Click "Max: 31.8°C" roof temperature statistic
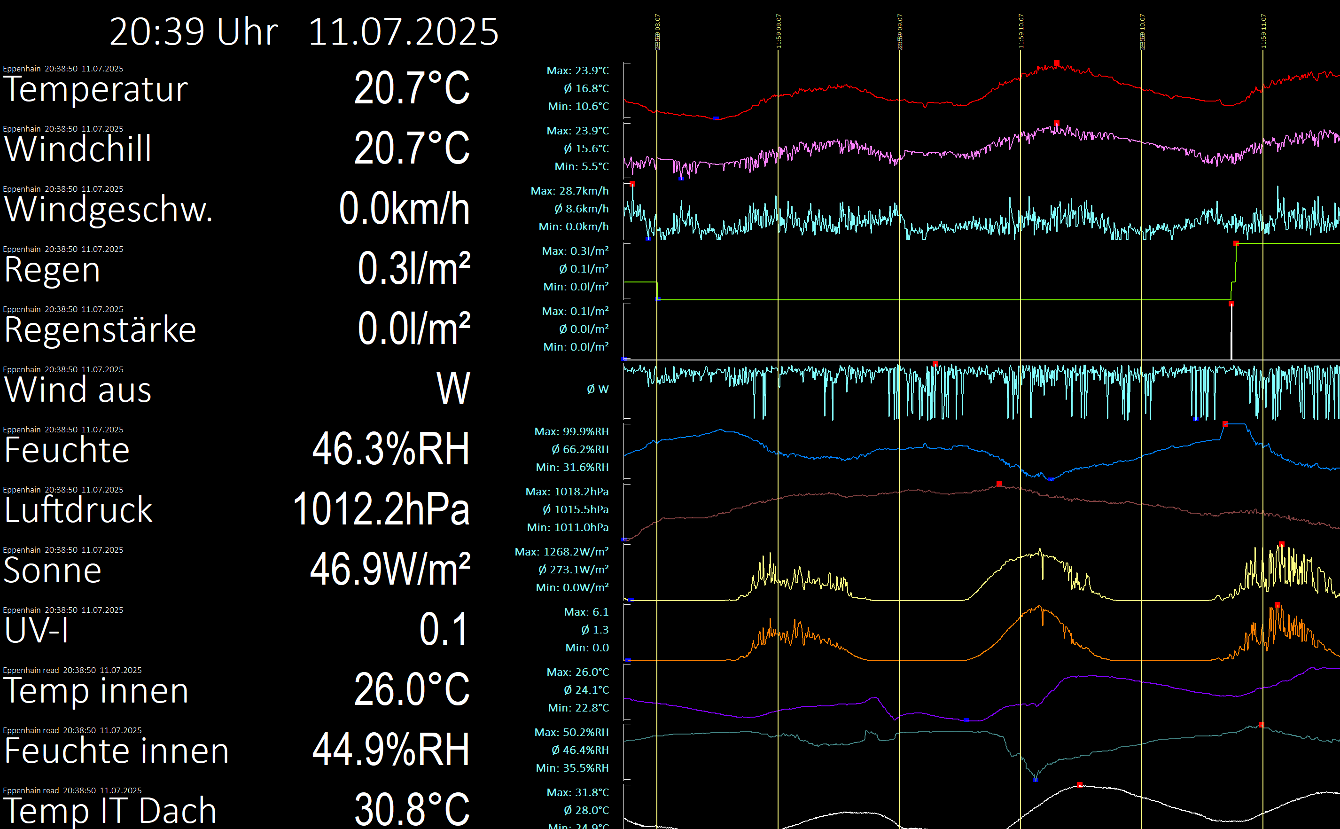1340x829 pixels. pos(577,792)
